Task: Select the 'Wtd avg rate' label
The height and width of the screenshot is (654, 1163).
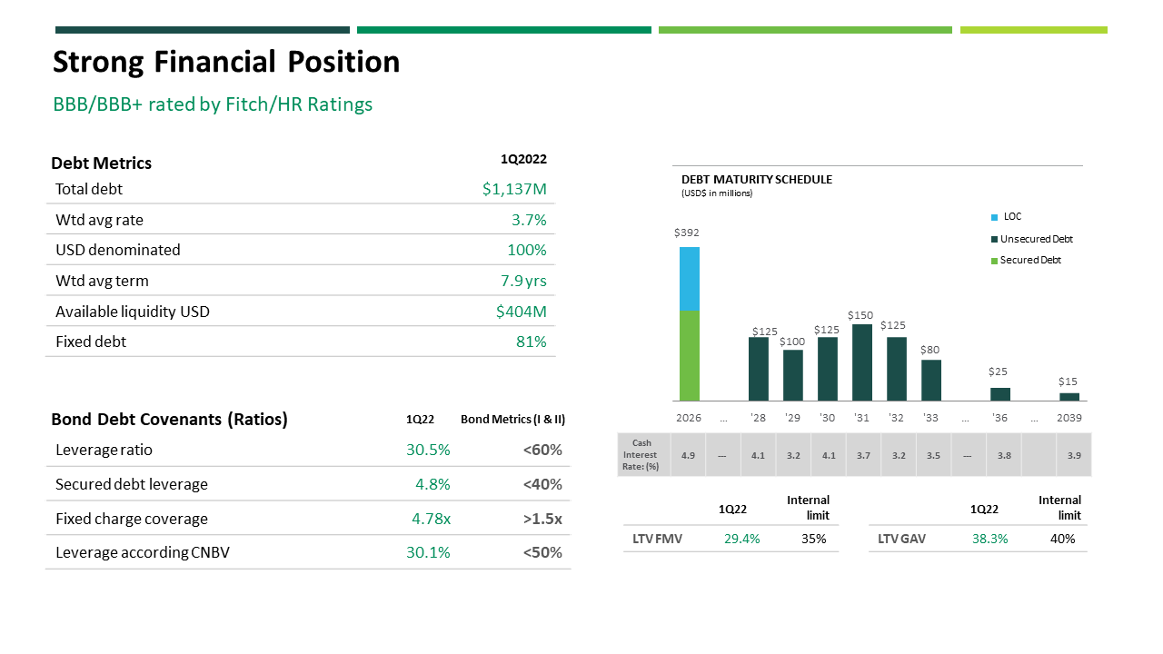Action: pos(99,220)
